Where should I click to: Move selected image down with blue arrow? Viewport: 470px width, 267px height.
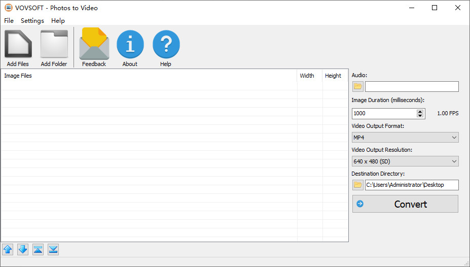tap(23, 250)
